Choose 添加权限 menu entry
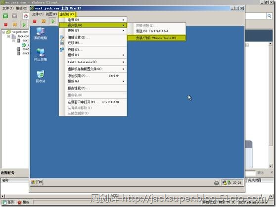 [93, 76]
